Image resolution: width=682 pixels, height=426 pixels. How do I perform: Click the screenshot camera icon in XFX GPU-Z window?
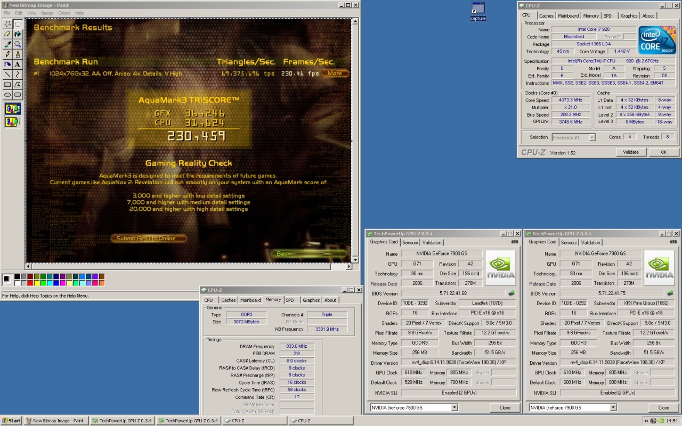673,242
